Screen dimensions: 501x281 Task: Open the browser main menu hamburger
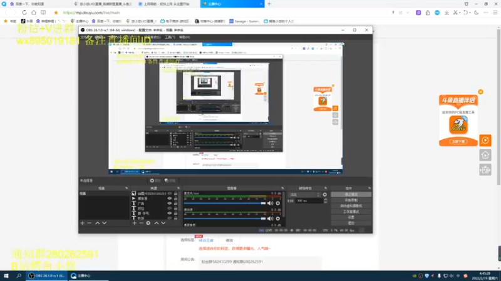point(495,12)
